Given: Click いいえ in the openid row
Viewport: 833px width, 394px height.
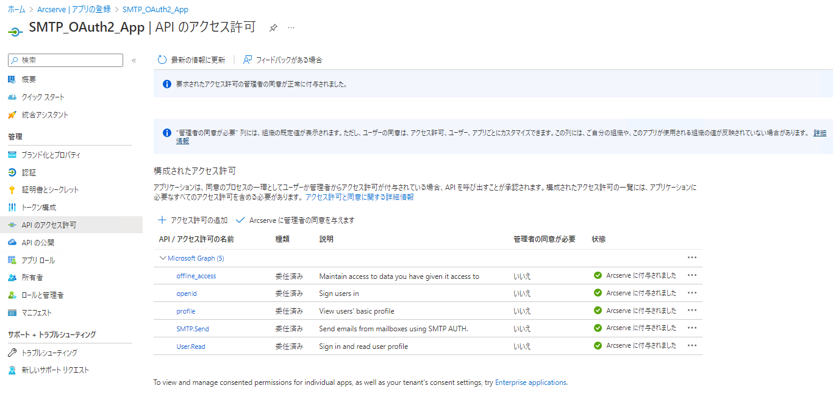Looking at the screenshot, I should coord(522,294).
